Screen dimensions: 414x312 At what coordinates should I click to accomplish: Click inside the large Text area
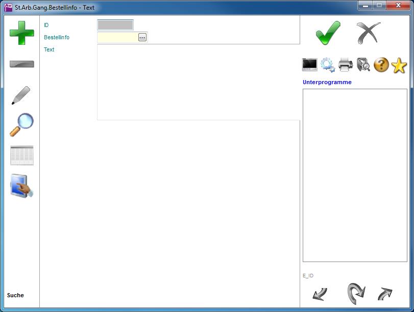(198, 82)
